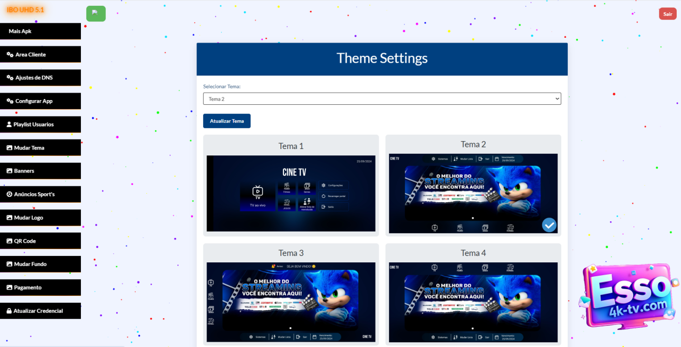681x347 pixels.
Task: Click the Atualizar Credencial lock icon
Action: (9, 311)
